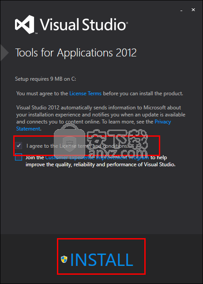Image resolution: width=203 pixels, height=284 pixels.
Task: Uncheck the license terms agreement checkbox
Action: [19, 146]
